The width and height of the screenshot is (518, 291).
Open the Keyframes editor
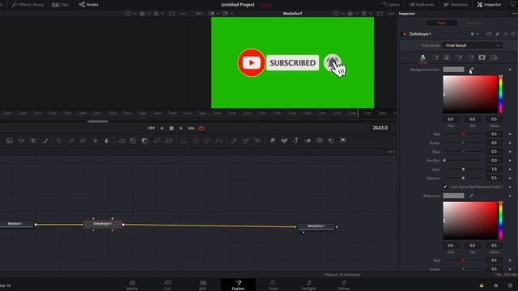click(x=422, y=5)
